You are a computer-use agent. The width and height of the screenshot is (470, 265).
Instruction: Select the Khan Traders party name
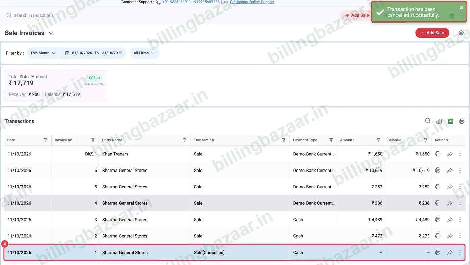point(115,154)
